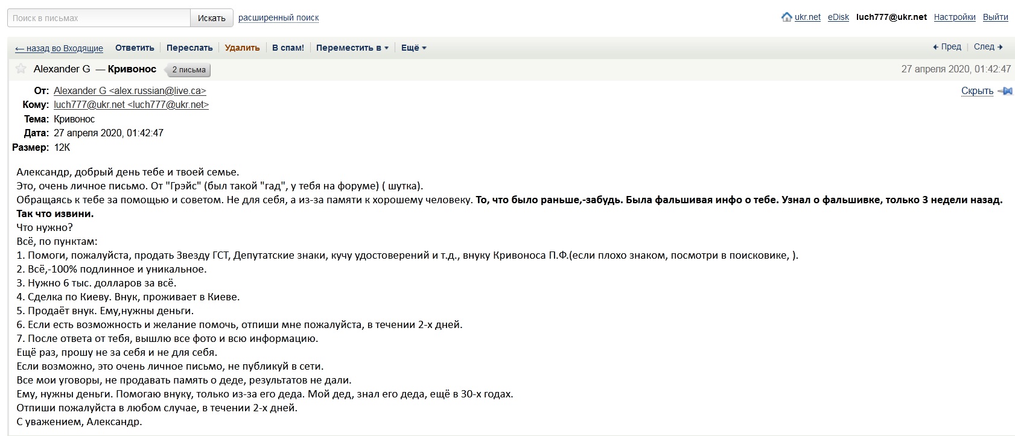Click the ukr.net home icon
This screenshot has width=1015, height=436.
tap(786, 17)
